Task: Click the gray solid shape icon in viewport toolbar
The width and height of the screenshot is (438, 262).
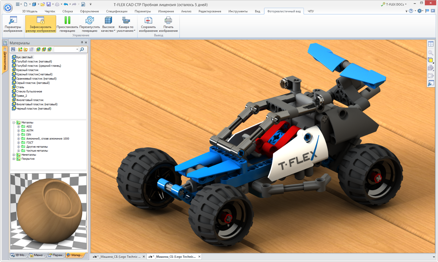Action: click(x=431, y=68)
